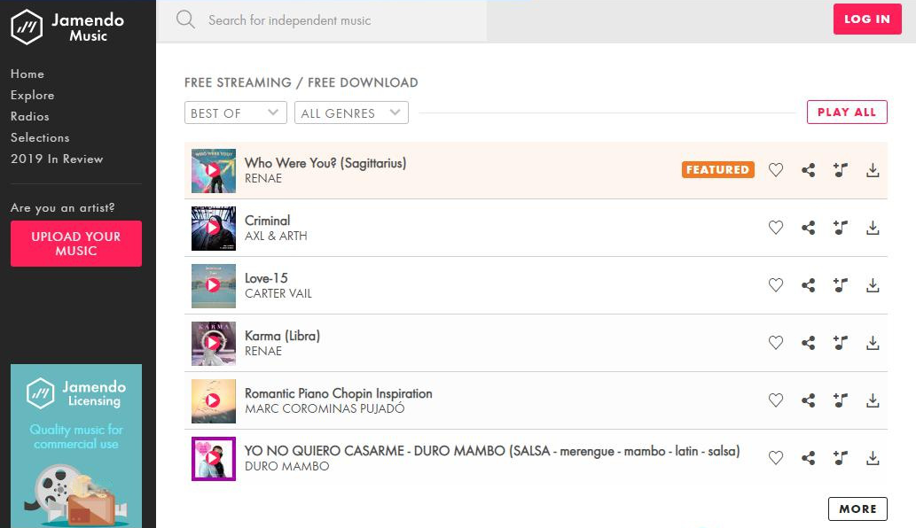Open Explore in the sidebar
916x528 pixels.
[x=32, y=95]
